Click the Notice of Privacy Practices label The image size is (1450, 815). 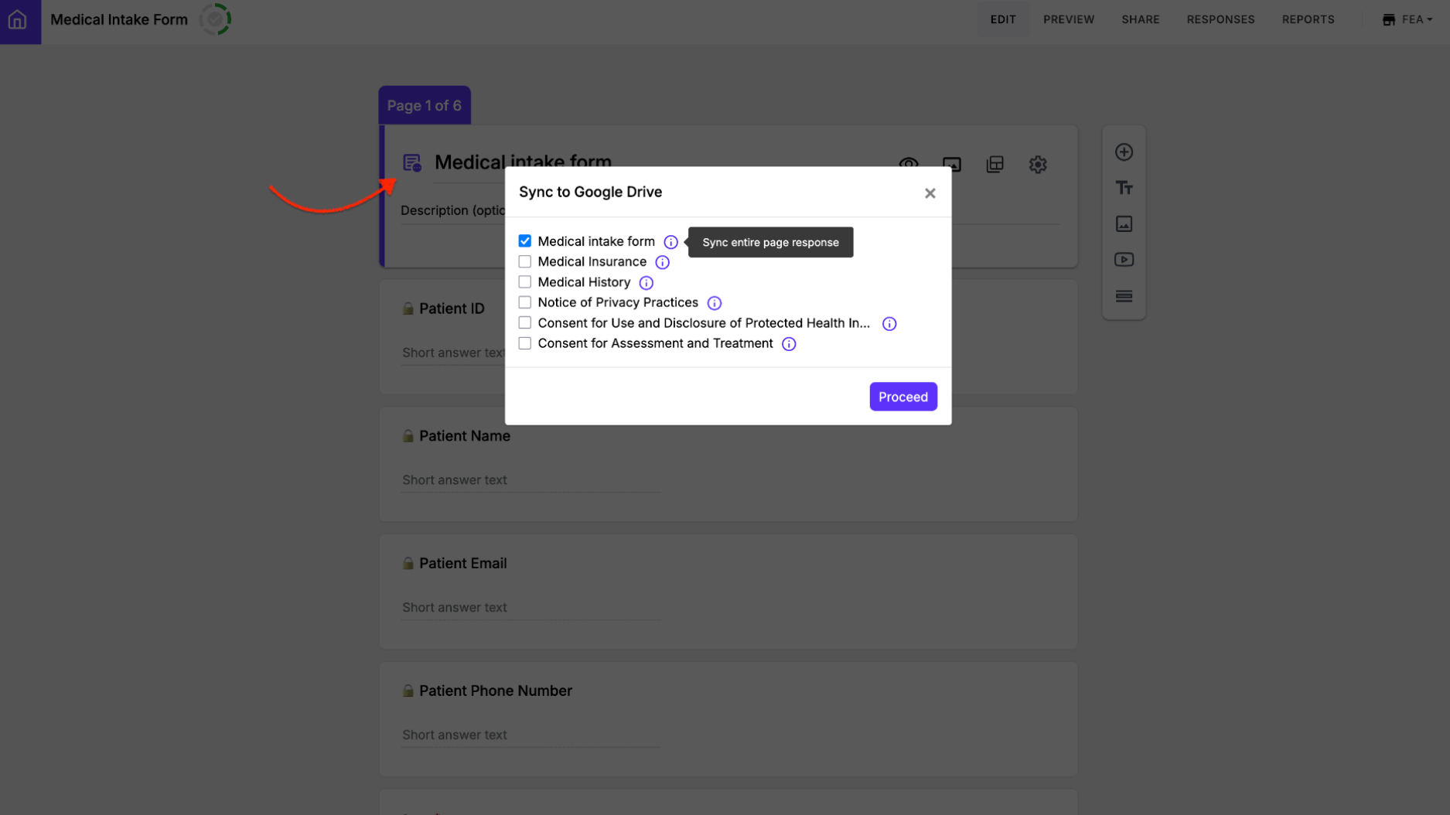pyautogui.click(x=618, y=302)
